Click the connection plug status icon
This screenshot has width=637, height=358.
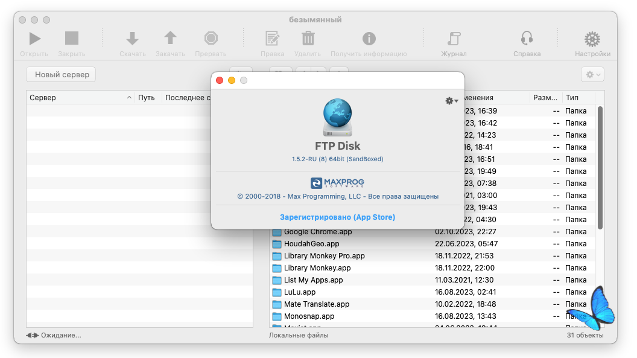click(33, 335)
